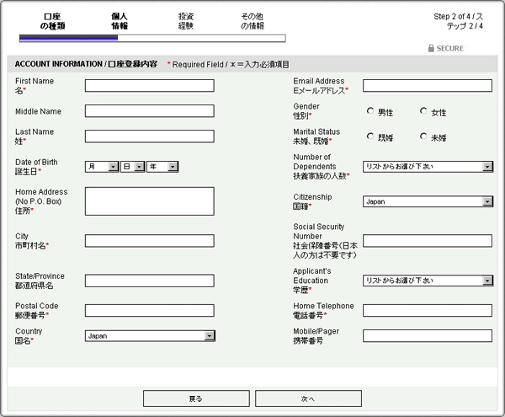Screen dimensions: 505x417
Task: Focus the First Name input field
Action: 150,86
